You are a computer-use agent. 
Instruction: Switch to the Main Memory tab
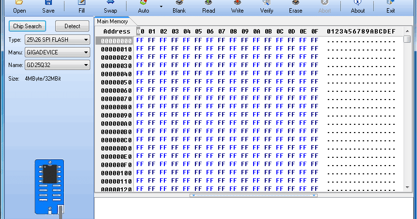tap(112, 21)
